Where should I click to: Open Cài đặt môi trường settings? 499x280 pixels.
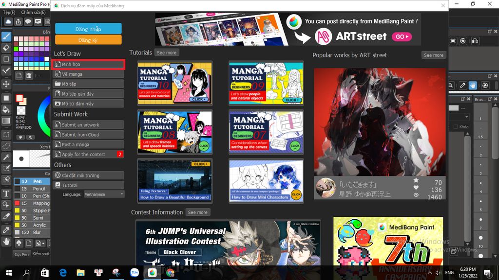[89, 175]
